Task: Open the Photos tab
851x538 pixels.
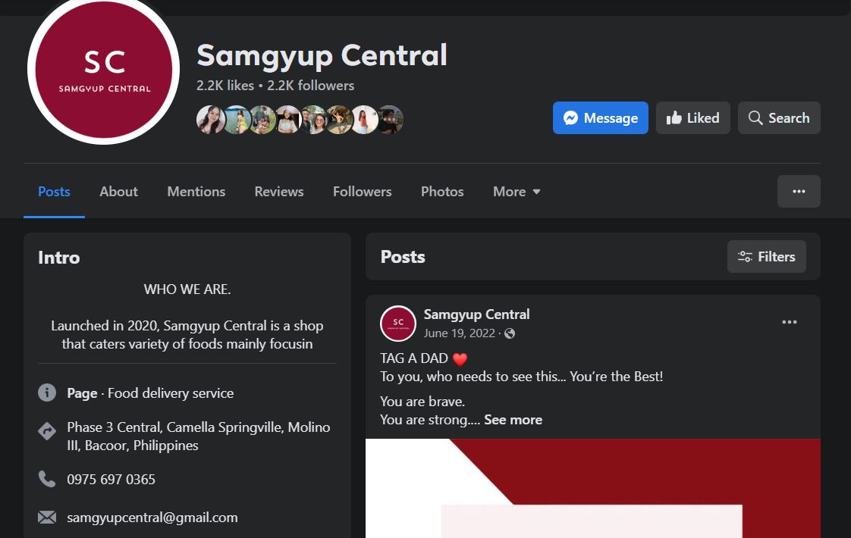Action: pyautogui.click(x=442, y=192)
